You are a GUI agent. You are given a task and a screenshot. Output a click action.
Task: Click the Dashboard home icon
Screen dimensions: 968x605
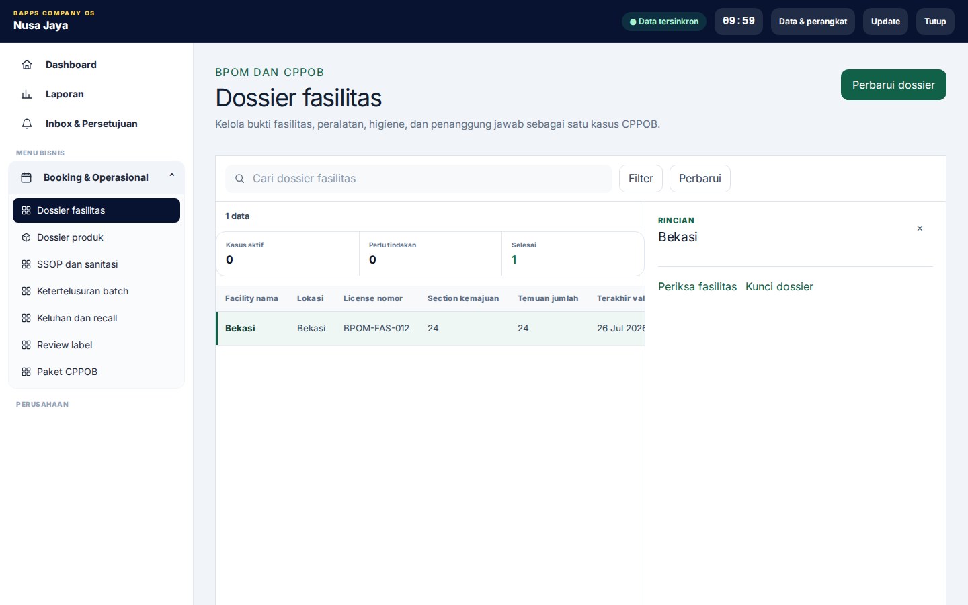tap(27, 65)
